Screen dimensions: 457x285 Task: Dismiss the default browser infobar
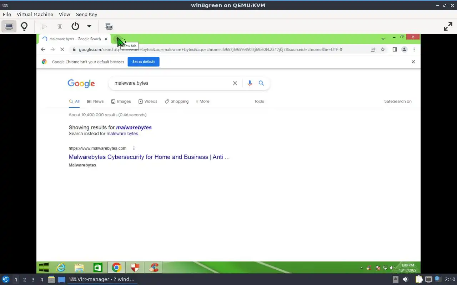pos(413,62)
